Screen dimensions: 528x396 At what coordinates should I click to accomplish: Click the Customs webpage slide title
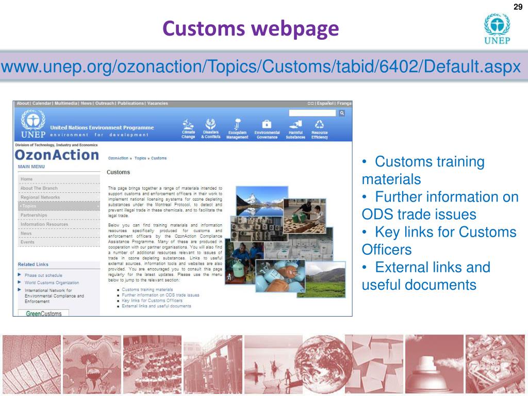(x=251, y=29)
